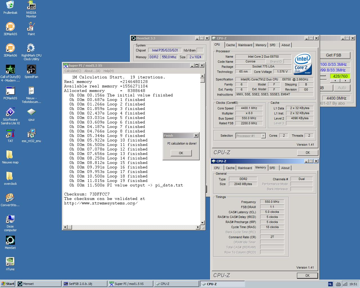Open the ess_nt32_enu installer icon

pos(31,136)
